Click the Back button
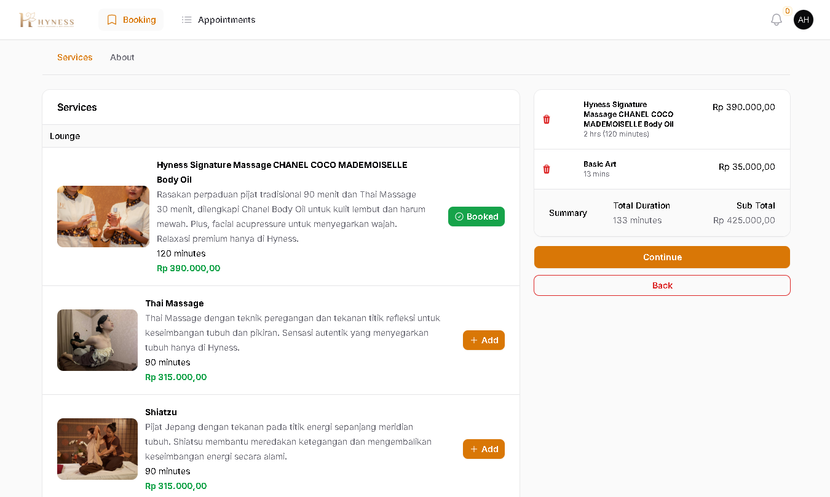 [x=662, y=285]
